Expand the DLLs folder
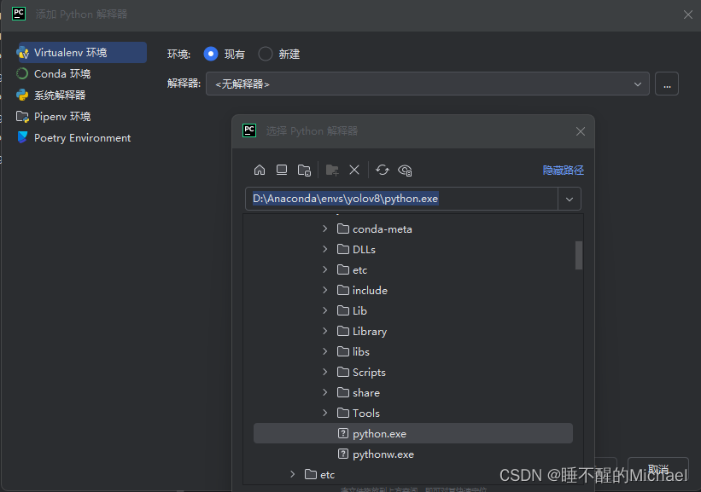Image resolution: width=701 pixels, height=492 pixels. tap(325, 249)
